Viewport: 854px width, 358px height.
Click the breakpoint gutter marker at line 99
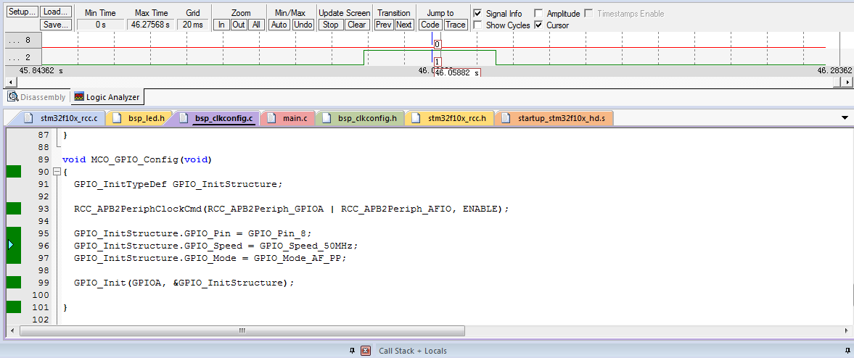(14, 282)
